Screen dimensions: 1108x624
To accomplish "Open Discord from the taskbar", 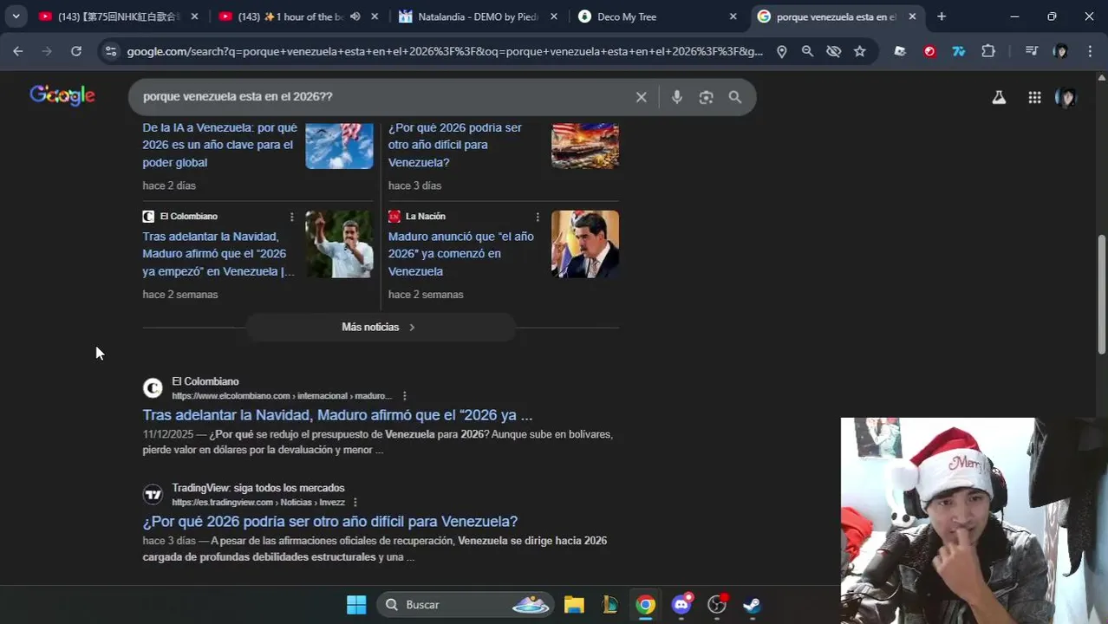I will point(681,605).
